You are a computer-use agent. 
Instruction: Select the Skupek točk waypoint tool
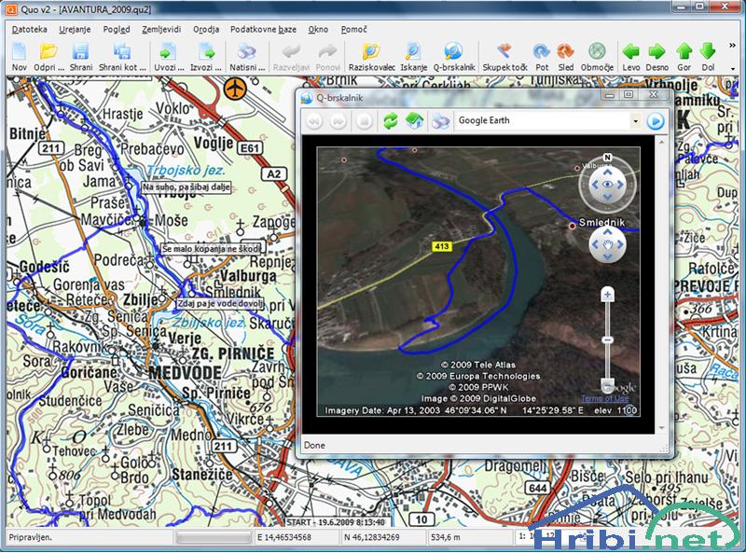click(504, 56)
